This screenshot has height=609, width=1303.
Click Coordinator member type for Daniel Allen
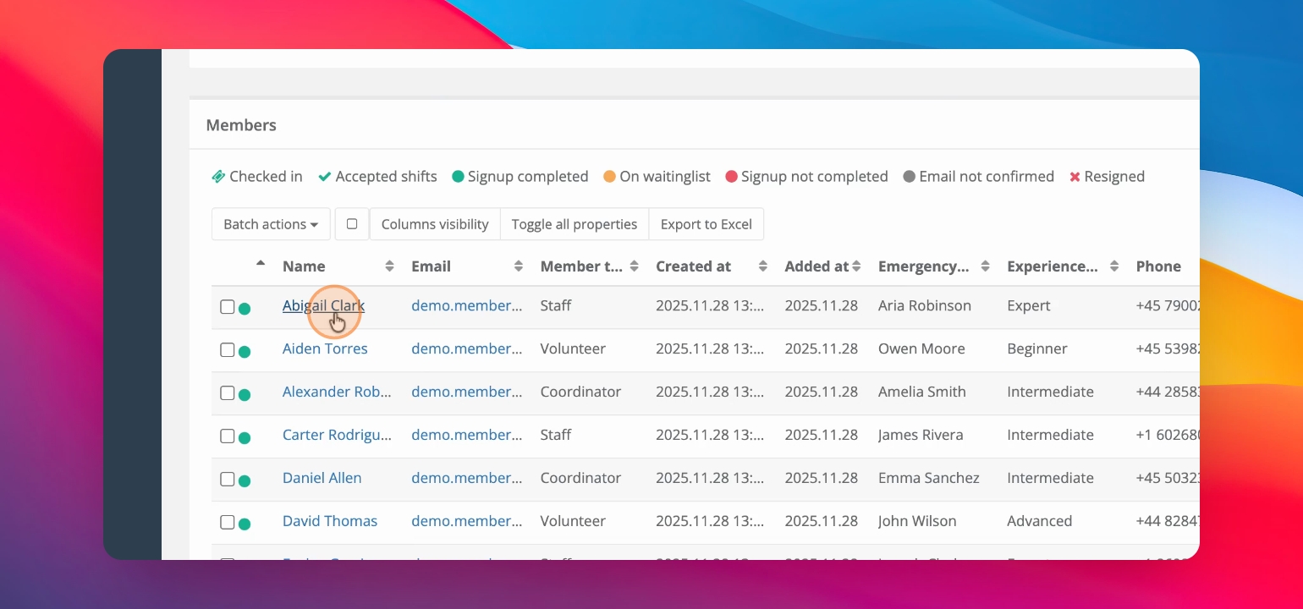580,479
